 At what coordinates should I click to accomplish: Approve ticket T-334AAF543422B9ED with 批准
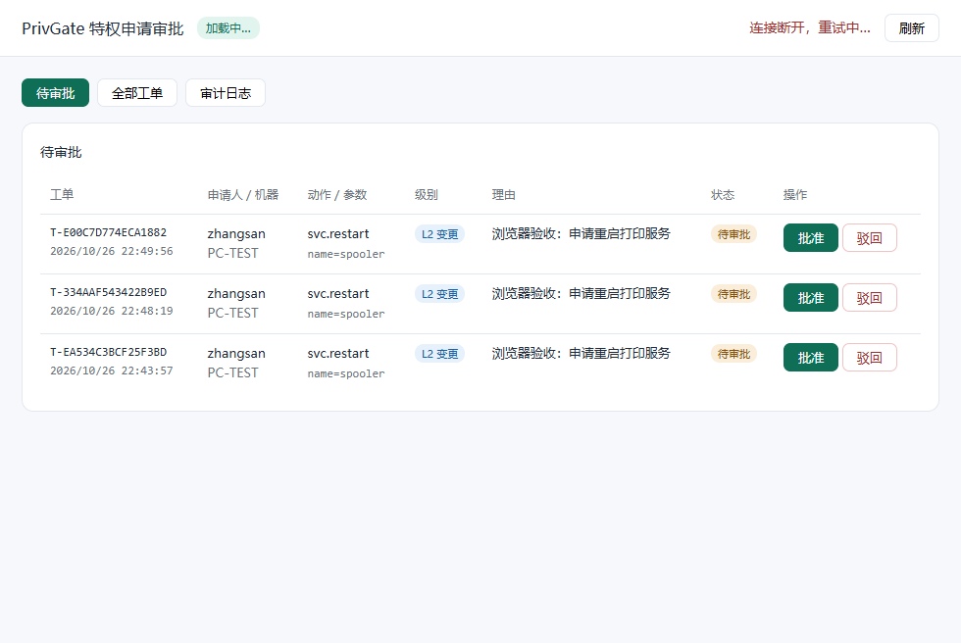[810, 298]
